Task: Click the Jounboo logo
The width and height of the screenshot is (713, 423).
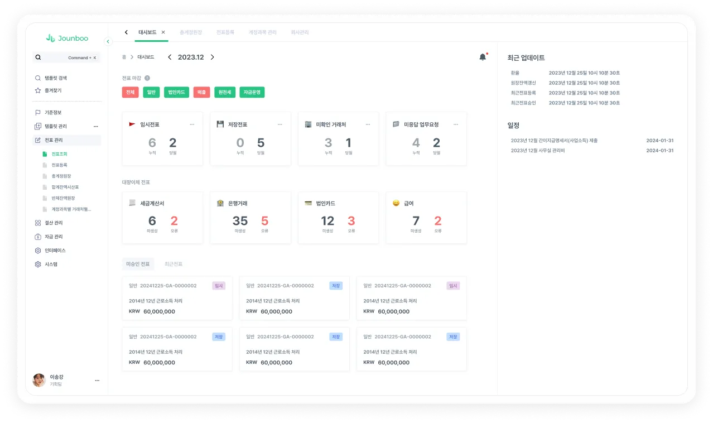Action: point(66,38)
